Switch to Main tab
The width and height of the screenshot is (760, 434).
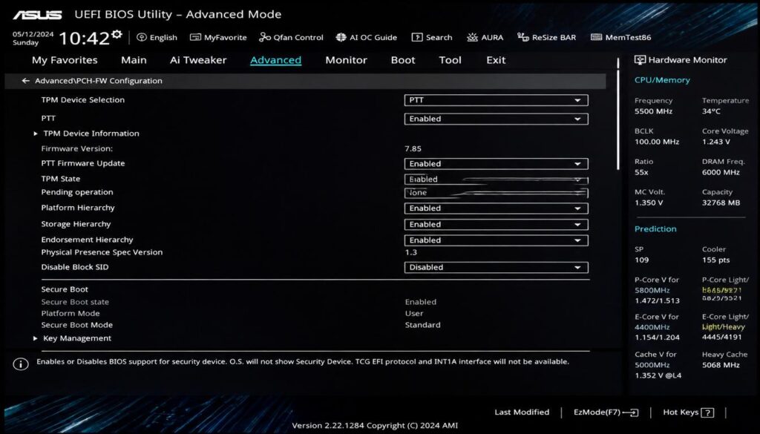pos(134,60)
